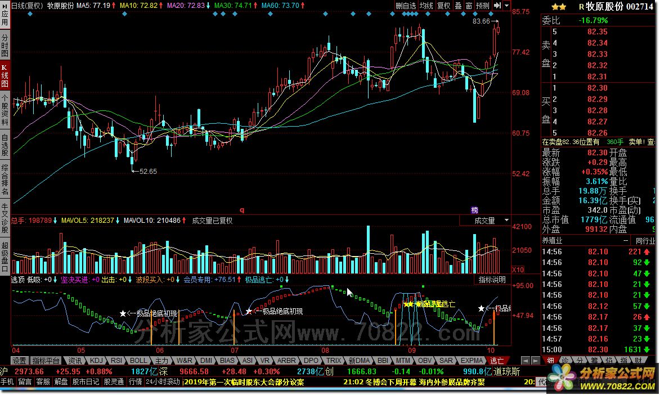The width and height of the screenshot is (660, 395).
Task: Click the 预测 forecast button
Action: click(482, 6)
